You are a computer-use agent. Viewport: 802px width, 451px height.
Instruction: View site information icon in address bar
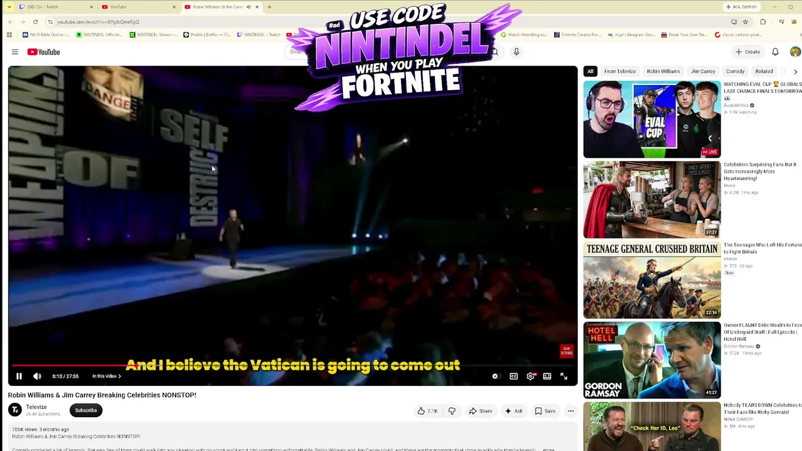click(x=50, y=22)
